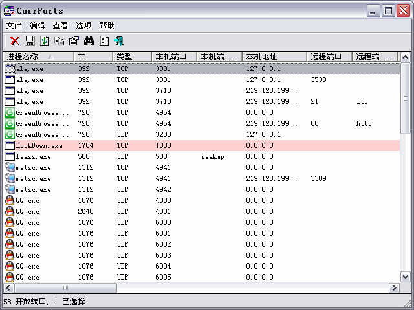
Task: Select the LockDown.exe process name
Action: pyautogui.click(x=39, y=145)
